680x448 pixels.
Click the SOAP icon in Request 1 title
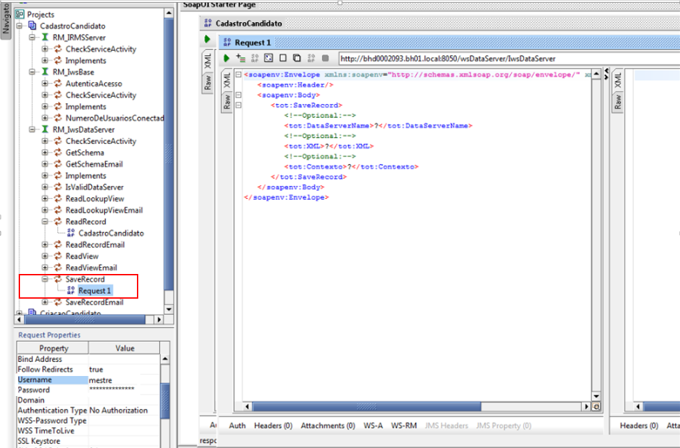tap(227, 43)
